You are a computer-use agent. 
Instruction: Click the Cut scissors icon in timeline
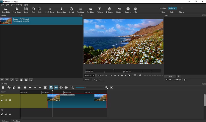click(x=9, y=88)
